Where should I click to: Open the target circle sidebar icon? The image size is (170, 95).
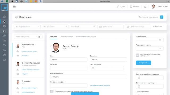[x=4, y=36]
